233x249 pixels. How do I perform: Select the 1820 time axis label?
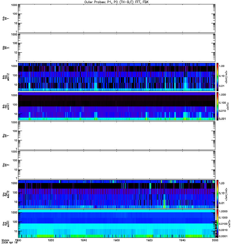coord(51,240)
